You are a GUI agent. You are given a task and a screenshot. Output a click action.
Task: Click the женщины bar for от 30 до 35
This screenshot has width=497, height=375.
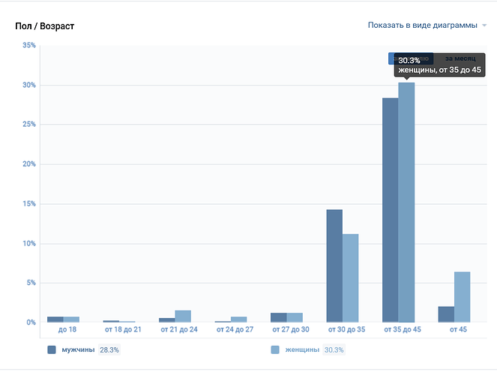point(351,278)
